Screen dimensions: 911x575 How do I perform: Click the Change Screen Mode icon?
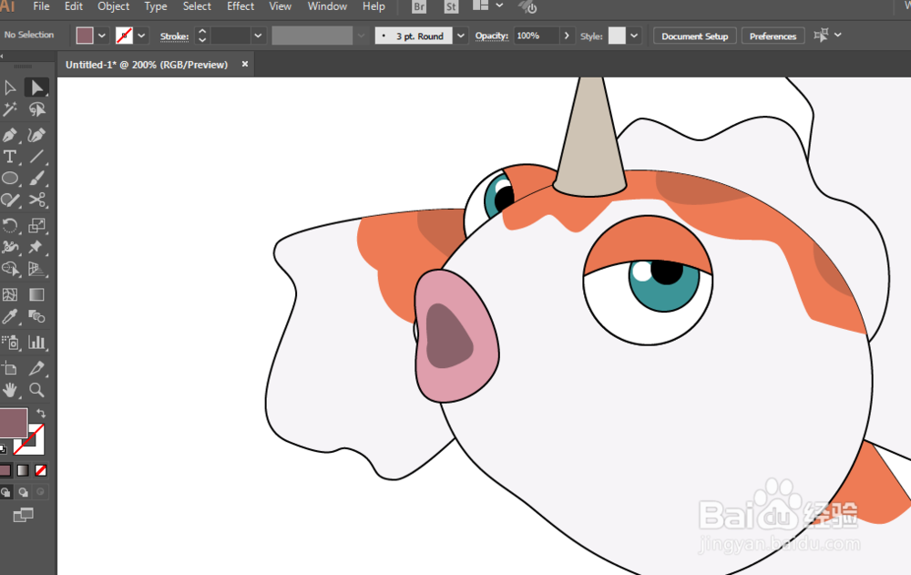pyautogui.click(x=24, y=515)
